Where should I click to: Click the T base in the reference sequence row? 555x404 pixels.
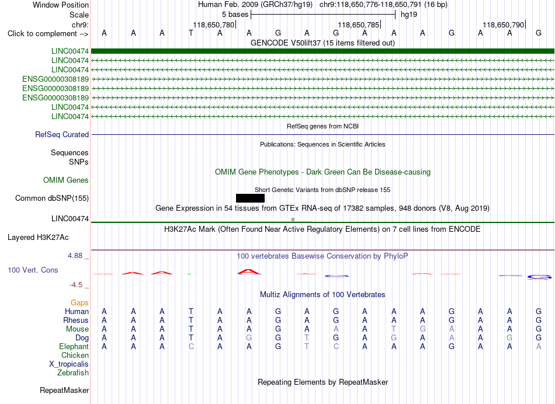[x=191, y=33]
